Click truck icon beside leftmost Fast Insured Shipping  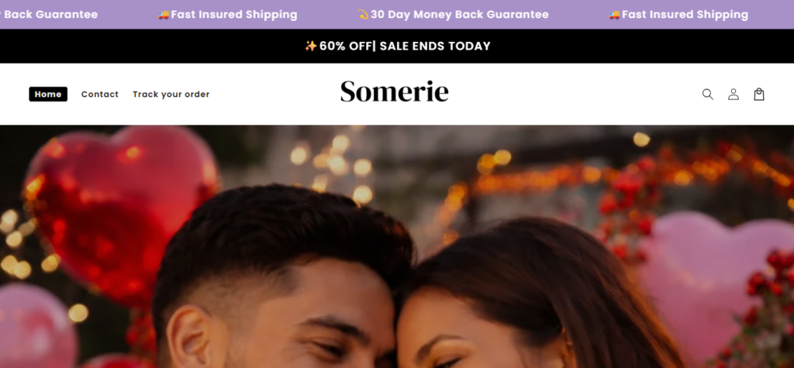163,15
